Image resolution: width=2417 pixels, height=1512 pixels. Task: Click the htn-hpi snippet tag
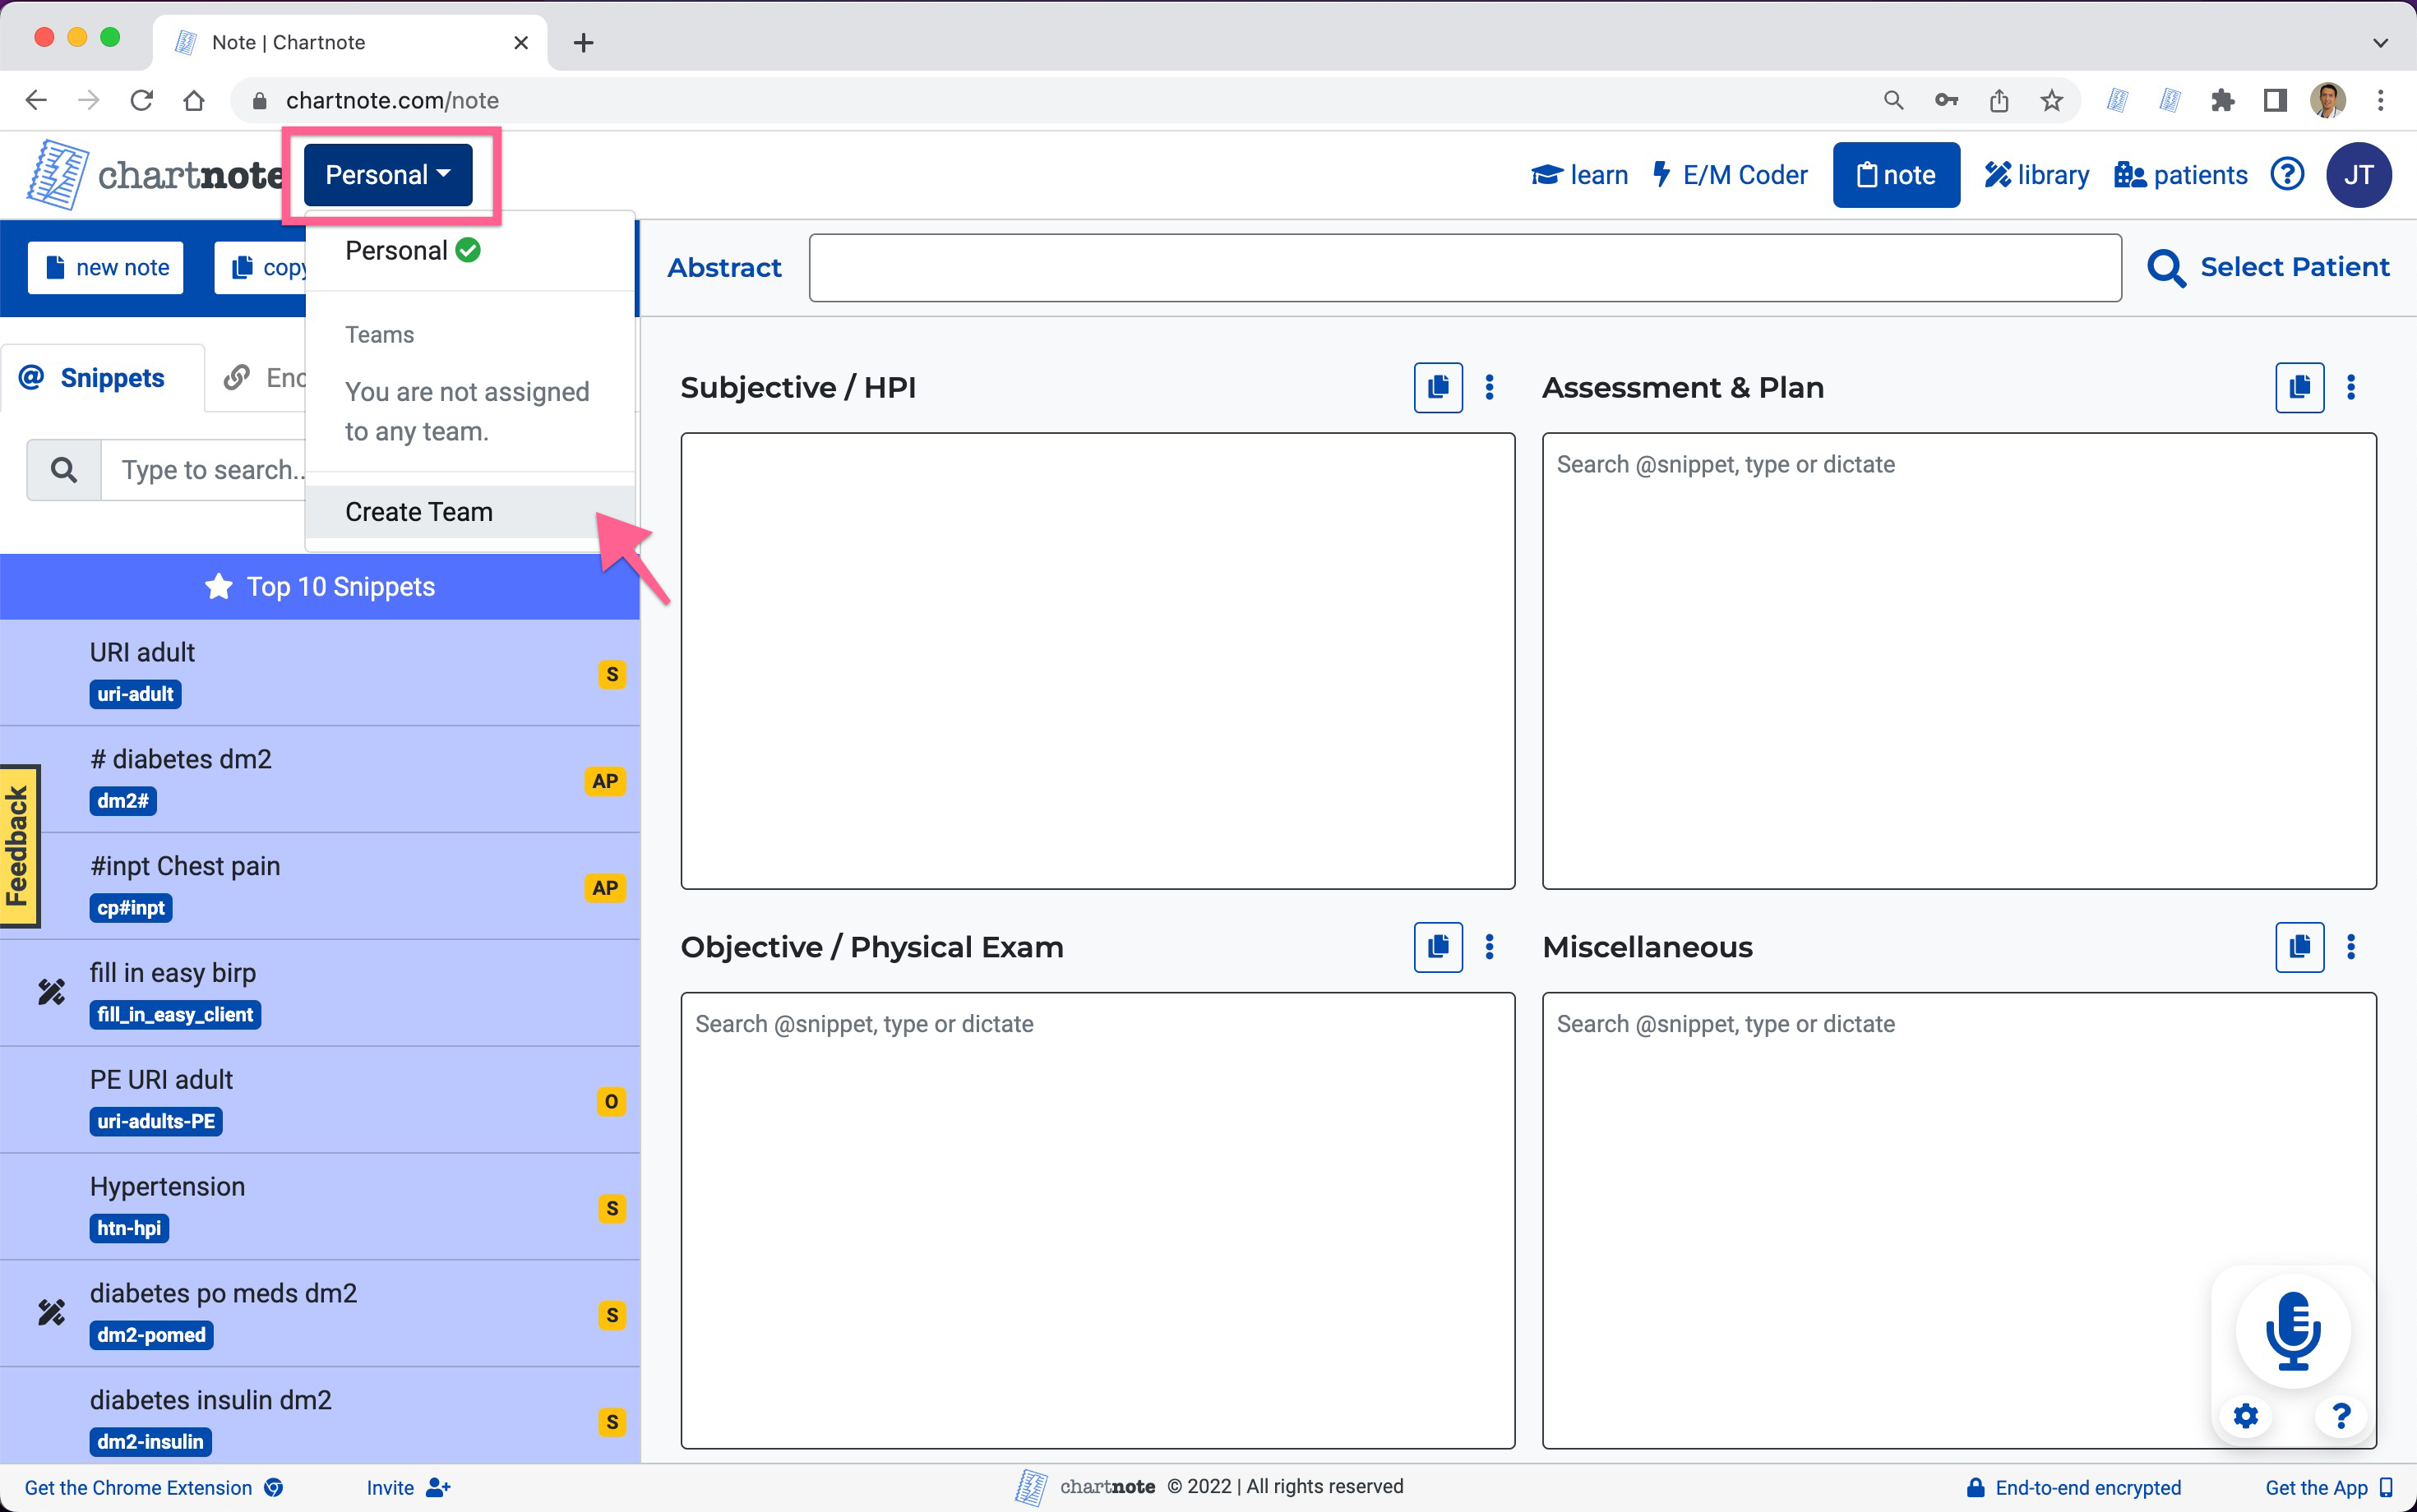pos(129,1228)
